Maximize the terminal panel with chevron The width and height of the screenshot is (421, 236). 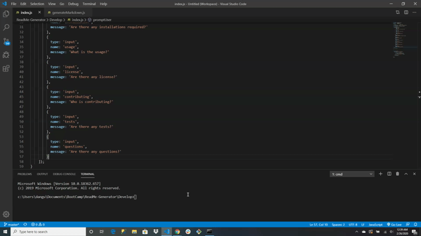click(x=406, y=174)
